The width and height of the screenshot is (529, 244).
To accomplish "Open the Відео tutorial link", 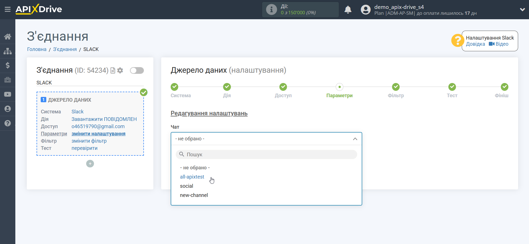I will point(499,44).
